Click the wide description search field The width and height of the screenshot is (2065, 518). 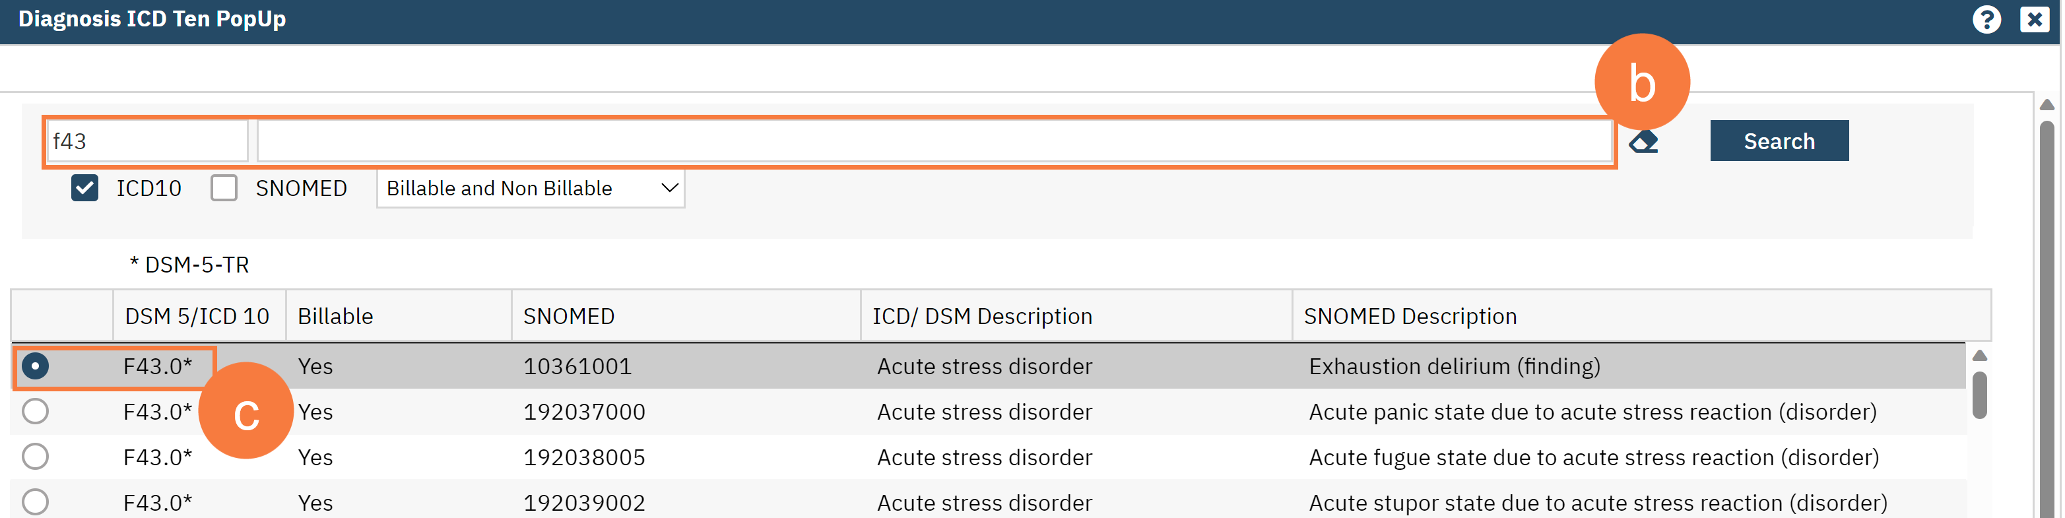[x=933, y=142]
